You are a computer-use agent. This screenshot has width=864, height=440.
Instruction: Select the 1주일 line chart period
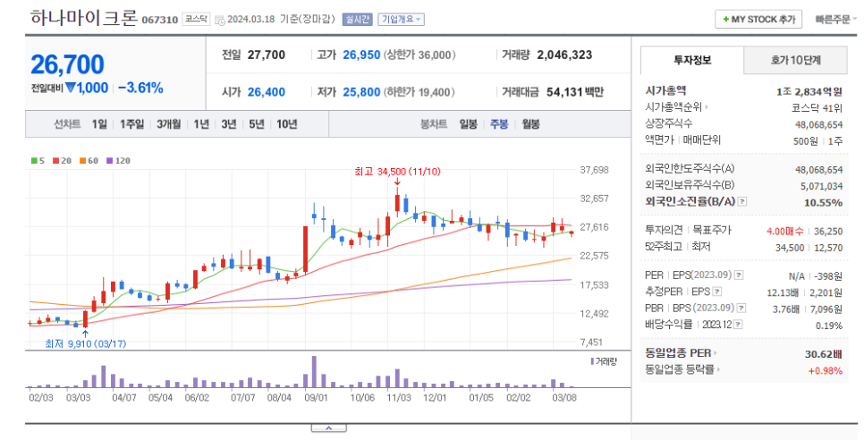coord(131,124)
